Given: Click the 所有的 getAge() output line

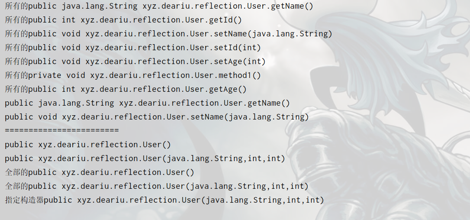Looking at the screenshot, I should (126, 89).
